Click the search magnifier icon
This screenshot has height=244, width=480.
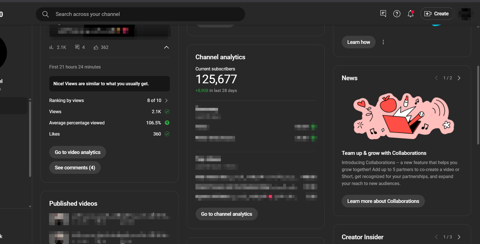[46, 14]
